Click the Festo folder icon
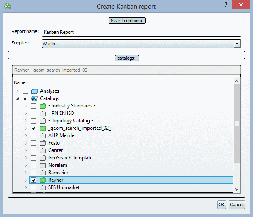This screenshot has height=217, width=253. tap(43, 143)
